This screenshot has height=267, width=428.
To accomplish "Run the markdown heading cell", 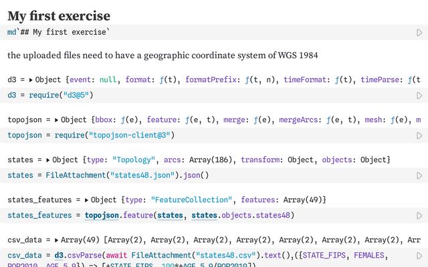I will [x=419, y=32].
